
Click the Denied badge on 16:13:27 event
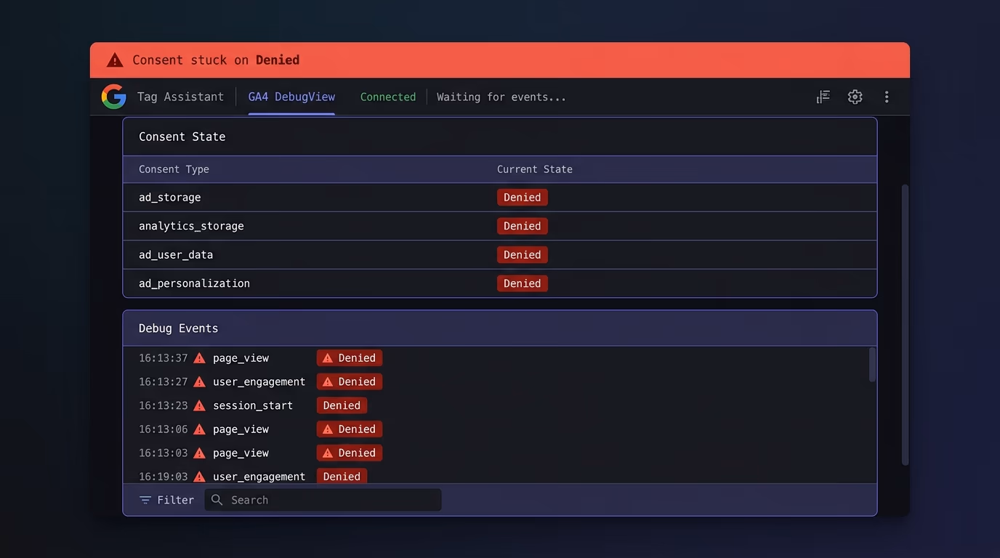coord(349,382)
